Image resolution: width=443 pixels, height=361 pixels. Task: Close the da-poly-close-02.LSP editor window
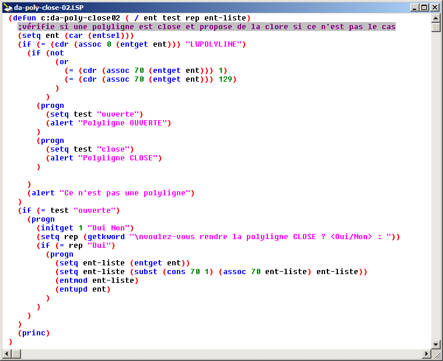tap(435, 8)
